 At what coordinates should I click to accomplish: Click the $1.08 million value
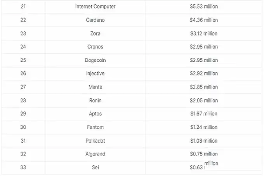point(204,141)
